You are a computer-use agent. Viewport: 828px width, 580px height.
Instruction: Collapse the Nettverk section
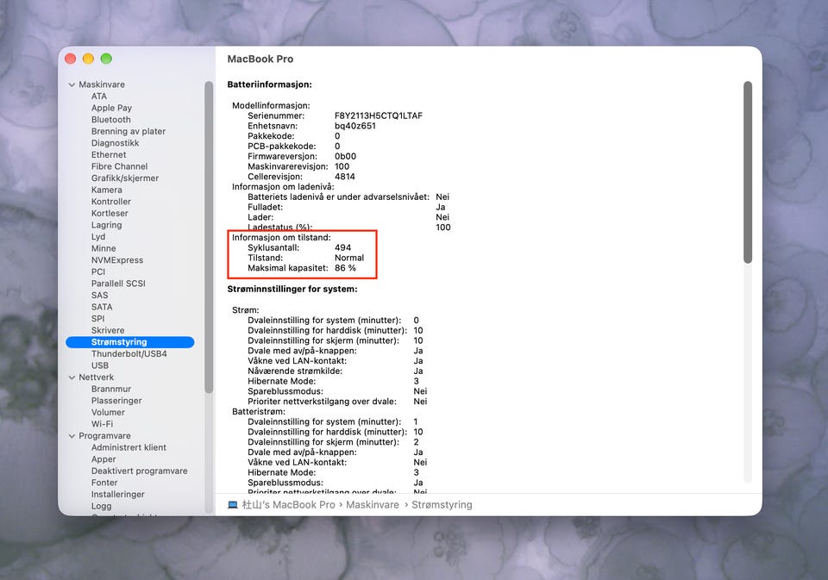click(72, 377)
